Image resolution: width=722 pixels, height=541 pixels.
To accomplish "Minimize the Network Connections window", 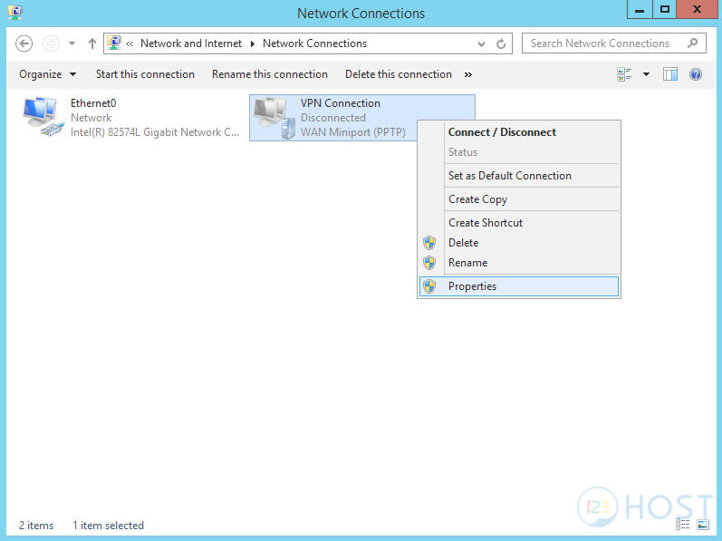I will pyautogui.click(x=640, y=10).
